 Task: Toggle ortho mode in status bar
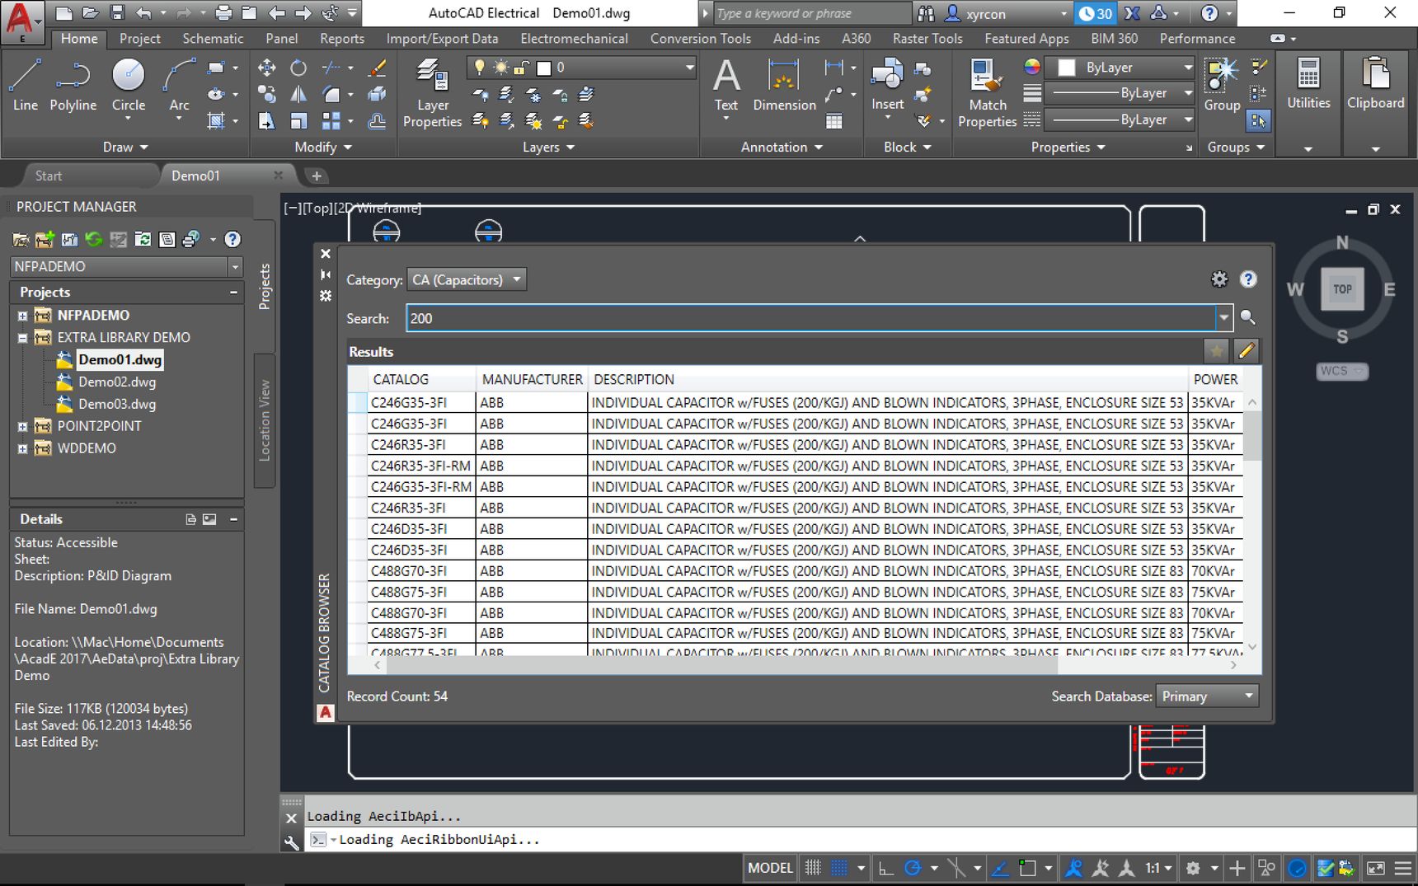click(886, 868)
